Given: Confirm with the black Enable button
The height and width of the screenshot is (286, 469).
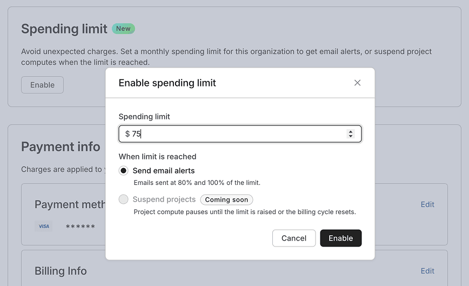Looking at the screenshot, I should 340,238.
